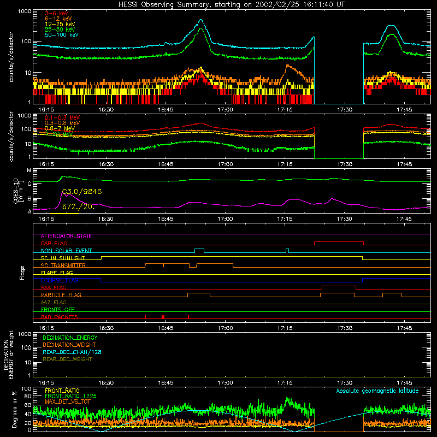The image size is (437, 437).
Task: Click the HESSI Observing Summary title text
Action: (231, 4)
